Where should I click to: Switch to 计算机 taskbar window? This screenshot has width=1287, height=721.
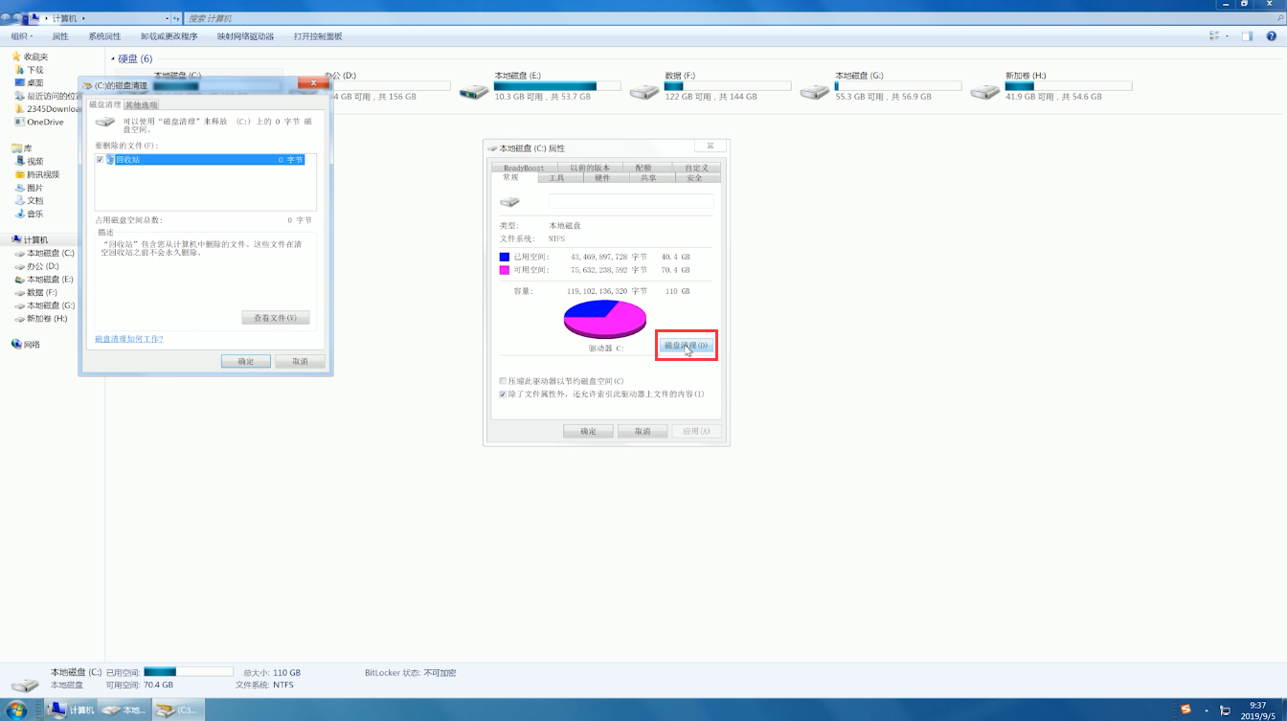(72, 710)
